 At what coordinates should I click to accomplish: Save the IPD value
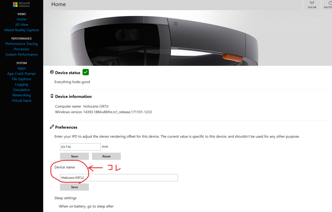[x=74, y=156]
